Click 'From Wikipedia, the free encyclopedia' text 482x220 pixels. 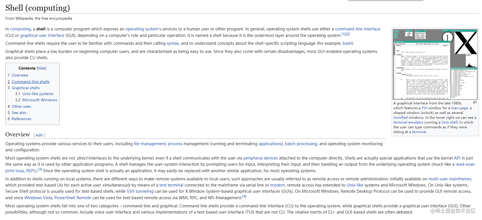(39, 18)
